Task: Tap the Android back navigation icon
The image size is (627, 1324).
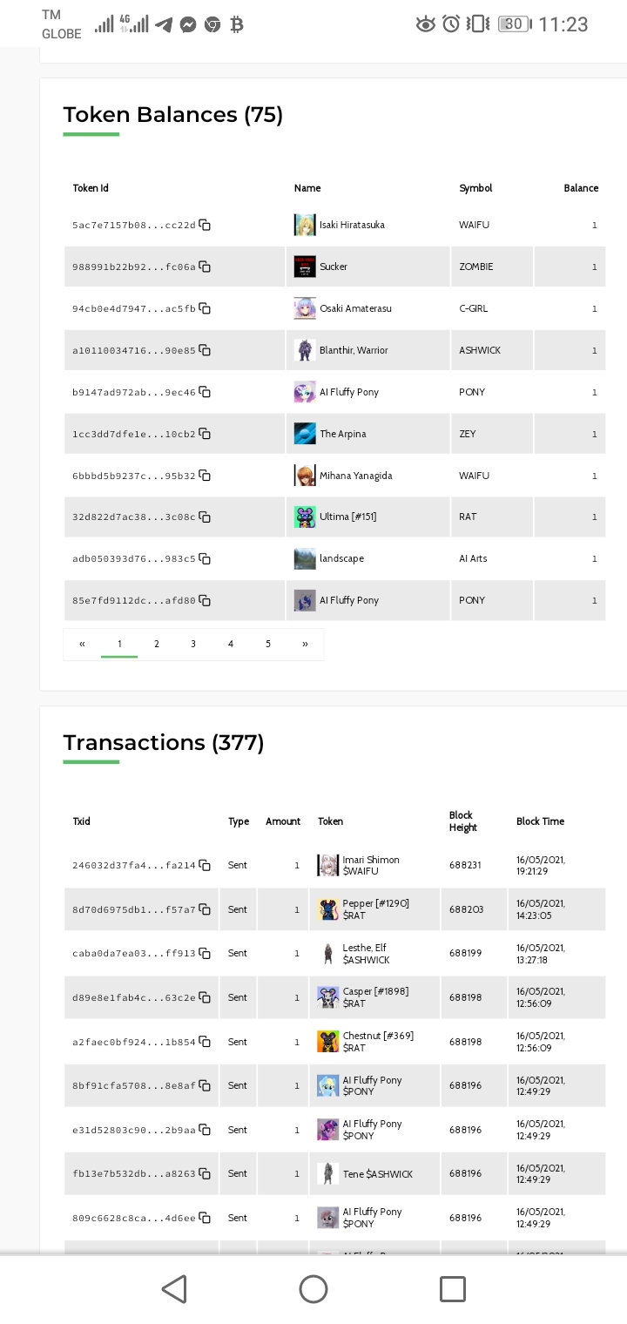Action: click(174, 1288)
